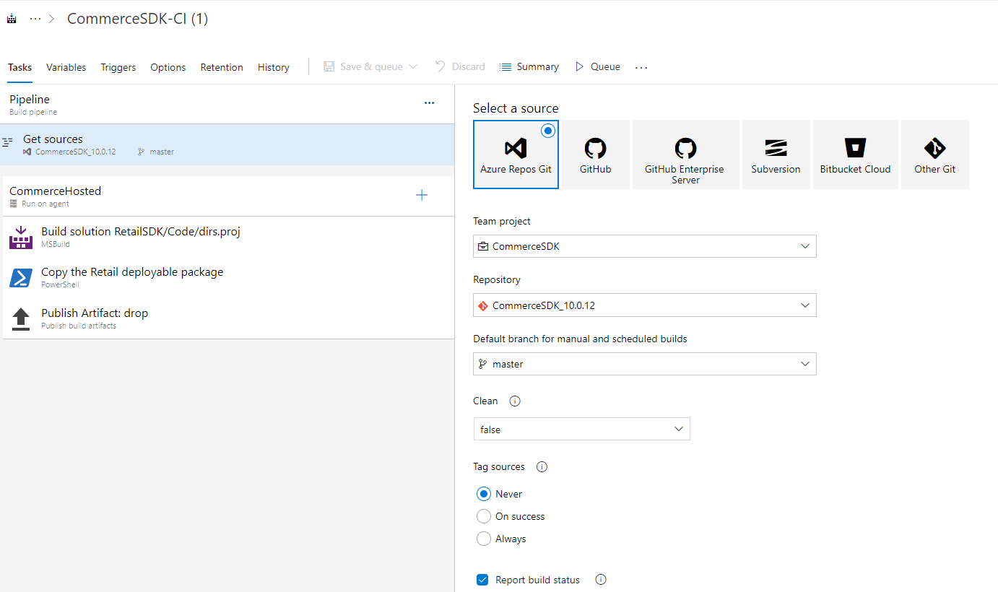Open the Clean dropdown set to false
Screen dimensions: 998x592
click(581, 429)
